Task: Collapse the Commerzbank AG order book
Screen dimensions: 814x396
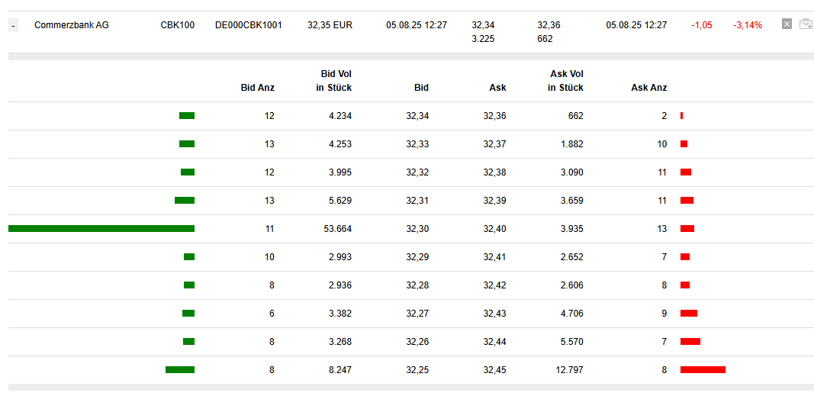Action: pyautogui.click(x=14, y=25)
